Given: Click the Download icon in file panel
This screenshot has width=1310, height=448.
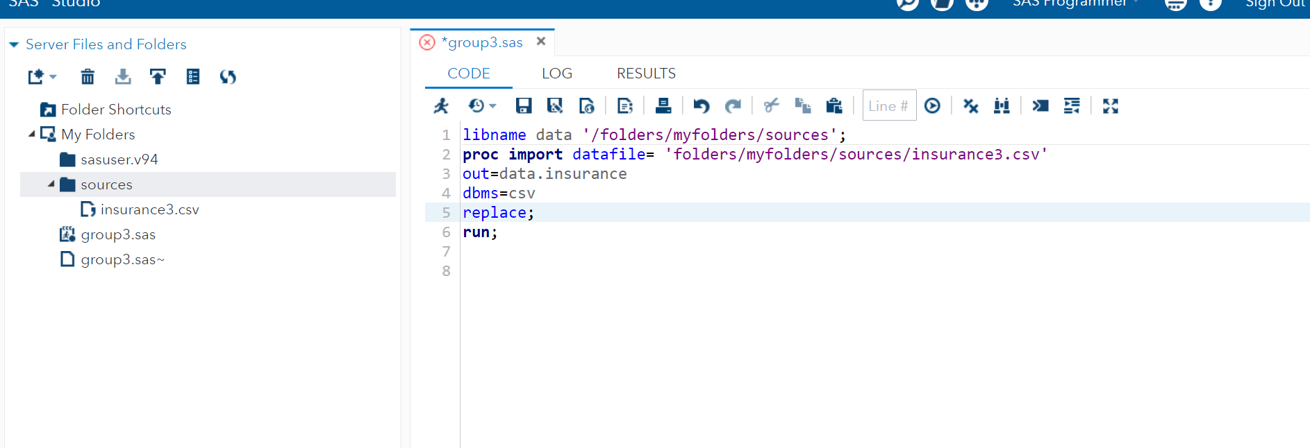Looking at the screenshot, I should point(123,77).
